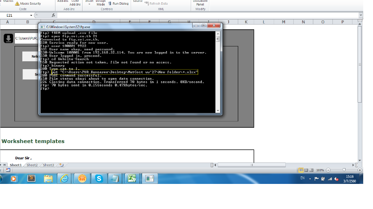Select the Normal view button in status bar
373x209 pixels.
(301, 170)
